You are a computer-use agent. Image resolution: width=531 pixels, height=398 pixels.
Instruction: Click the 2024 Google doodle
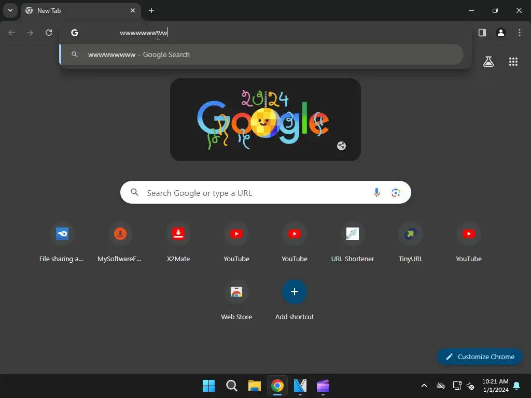pyautogui.click(x=265, y=120)
